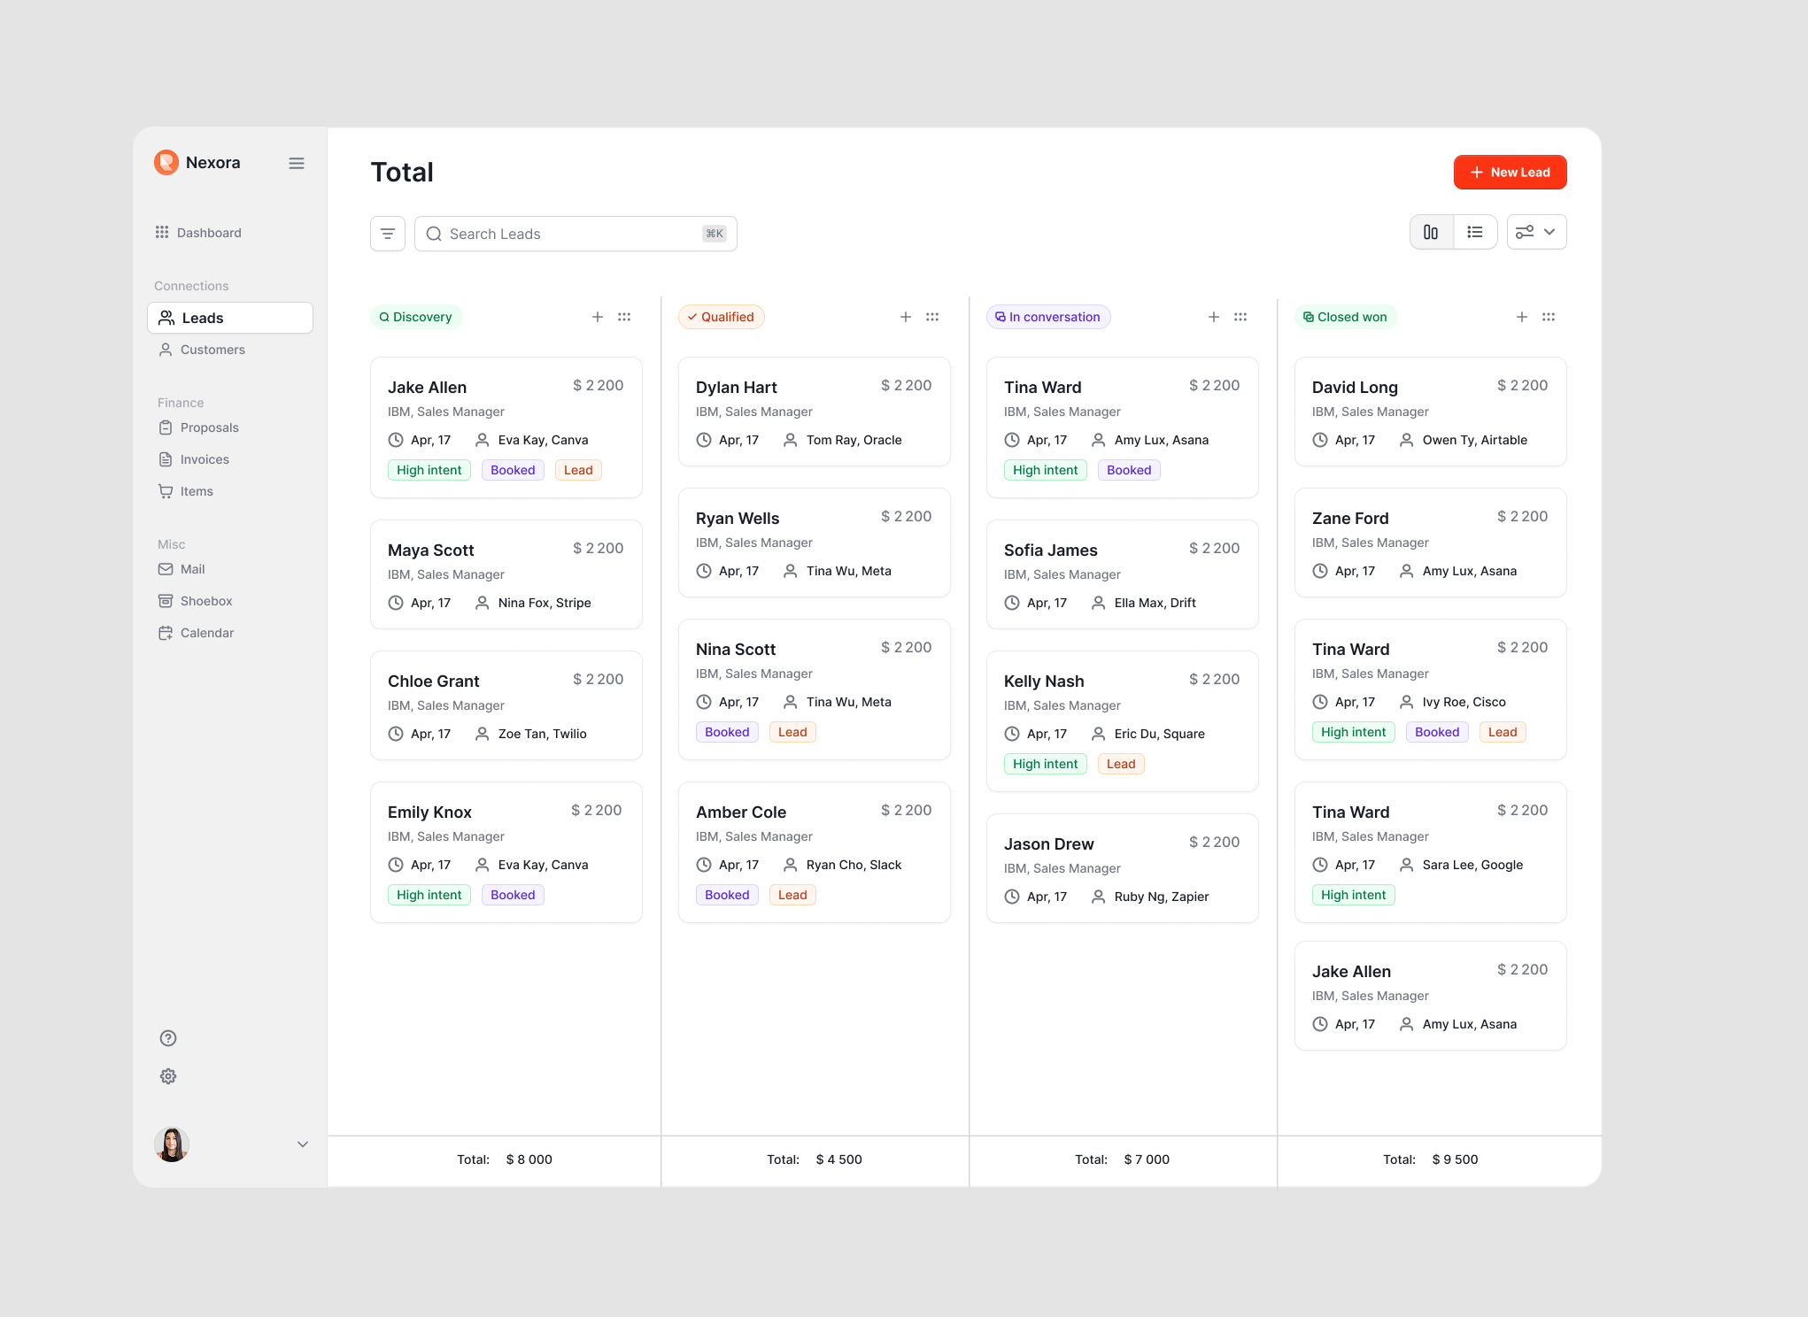Click person icon beside Nina Fox, Stripe
Image resolution: width=1808 pixels, height=1317 pixels.
[483, 603]
